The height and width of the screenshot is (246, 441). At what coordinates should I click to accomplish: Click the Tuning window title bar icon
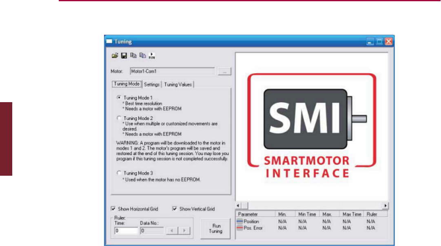(109, 41)
